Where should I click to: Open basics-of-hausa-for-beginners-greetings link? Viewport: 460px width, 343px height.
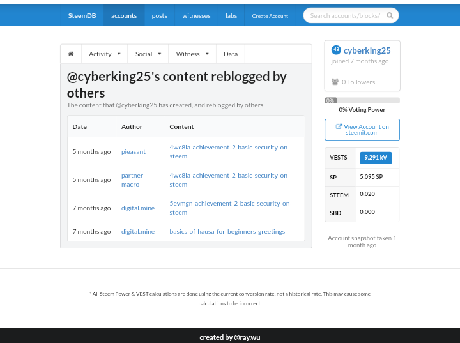227,231
